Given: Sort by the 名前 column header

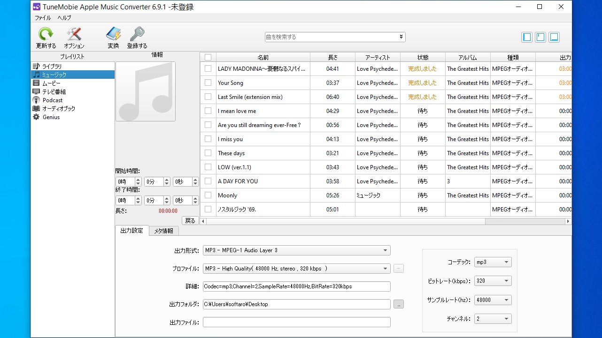Looking at the screenshot, I should point(263,57).
